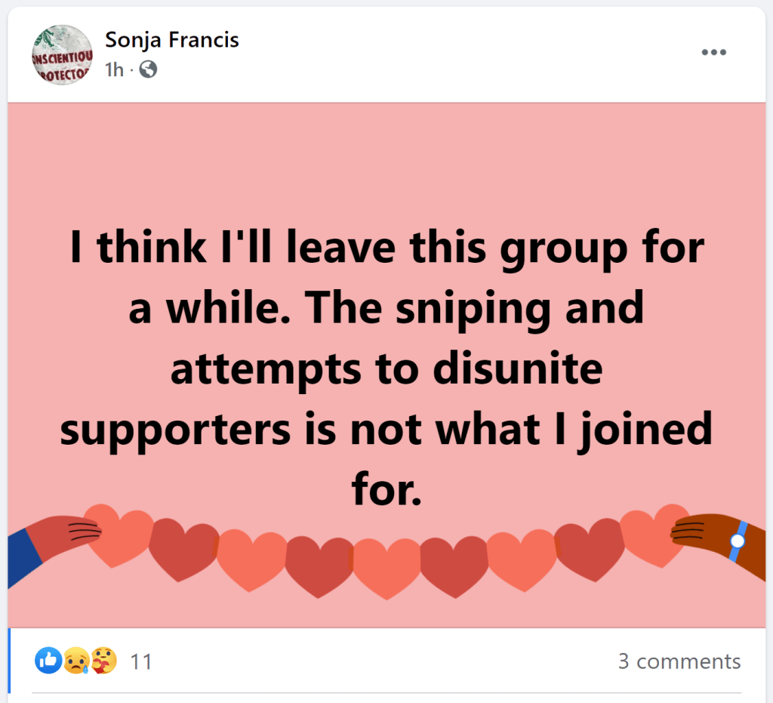Expand the "3 comments" link
773x703 pixels.
(x=679, y=661)
